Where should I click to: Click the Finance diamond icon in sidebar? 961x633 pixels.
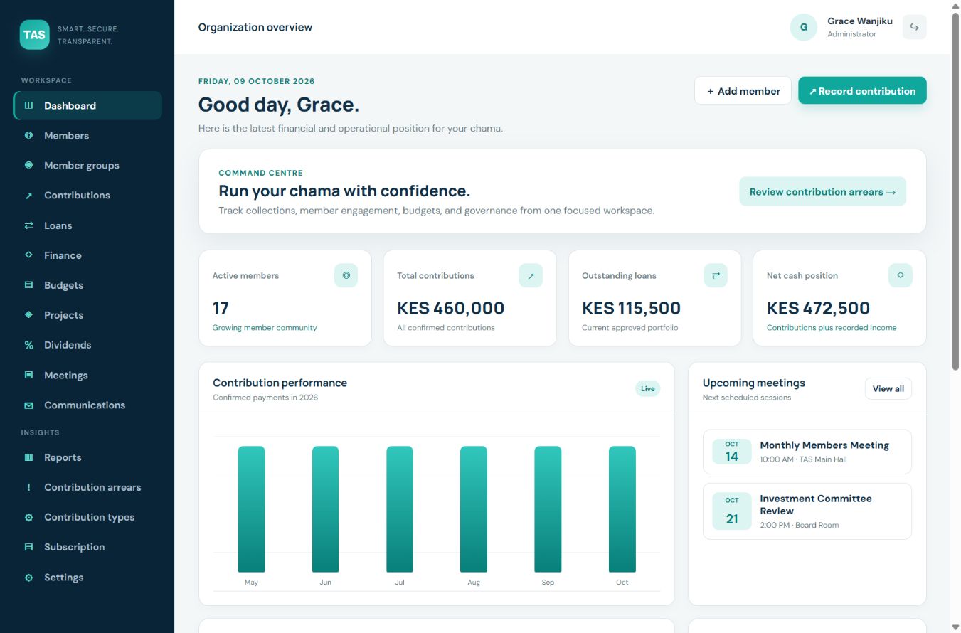click(28, 255)
